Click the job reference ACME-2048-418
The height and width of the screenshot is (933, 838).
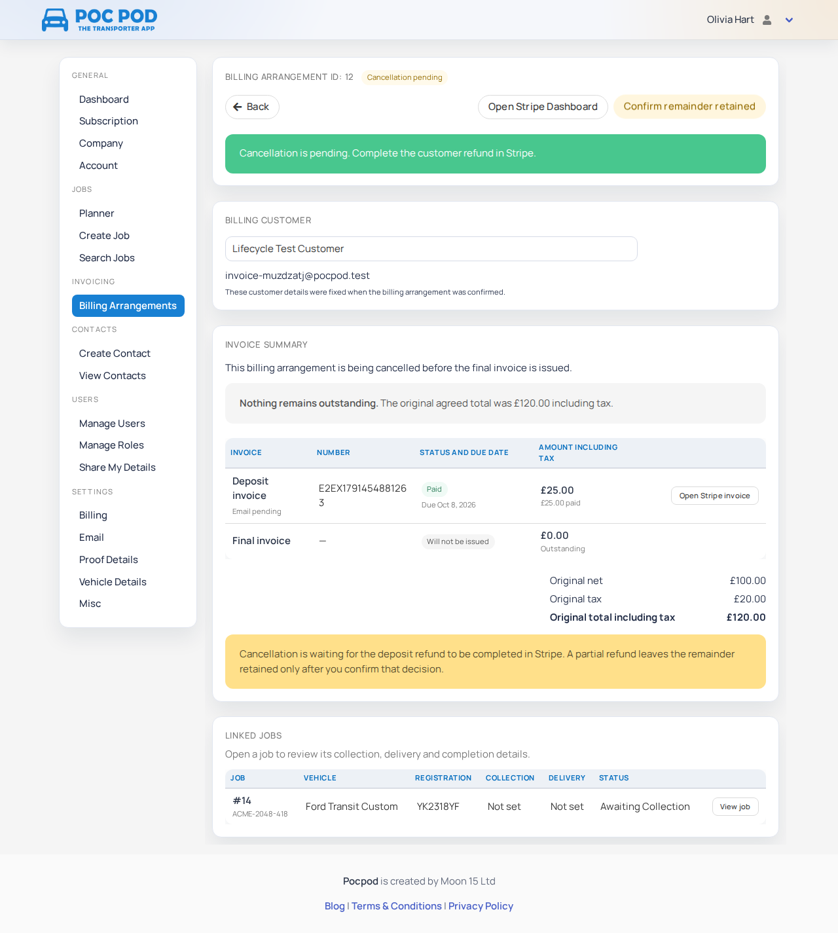[260, 814]
